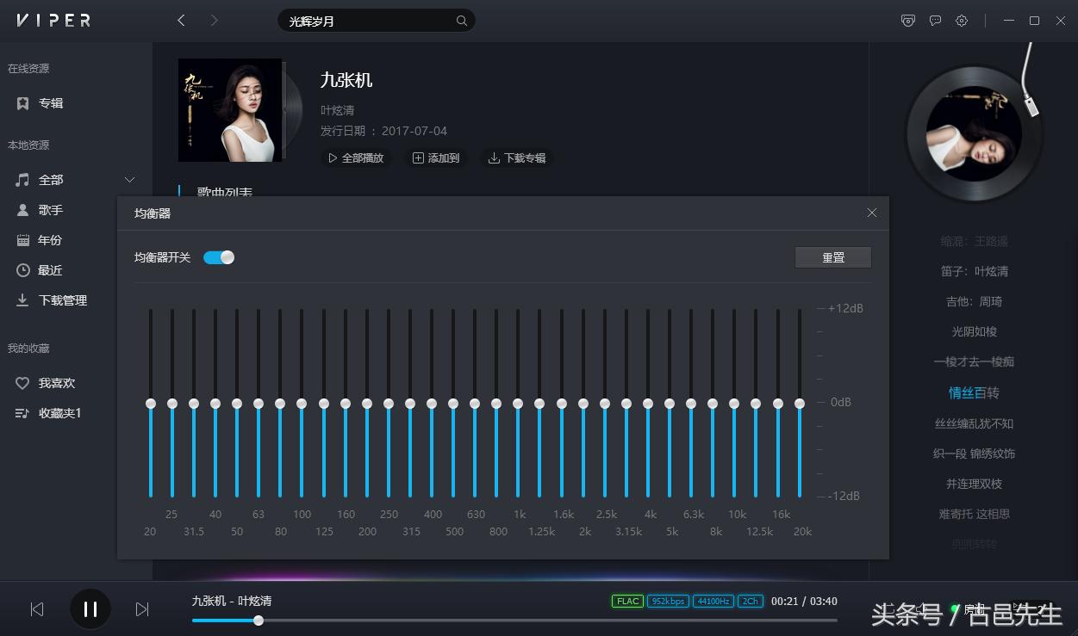Image resolution: width=1078 pixels, height=636 pixels.
Task: Click the 光辉岁月 search input field
Action: click(362, 20)
